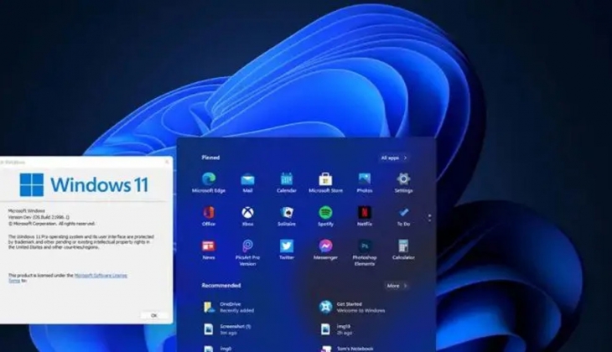
Task: Open the Screenshot (1) recent file
Action: 227,329
